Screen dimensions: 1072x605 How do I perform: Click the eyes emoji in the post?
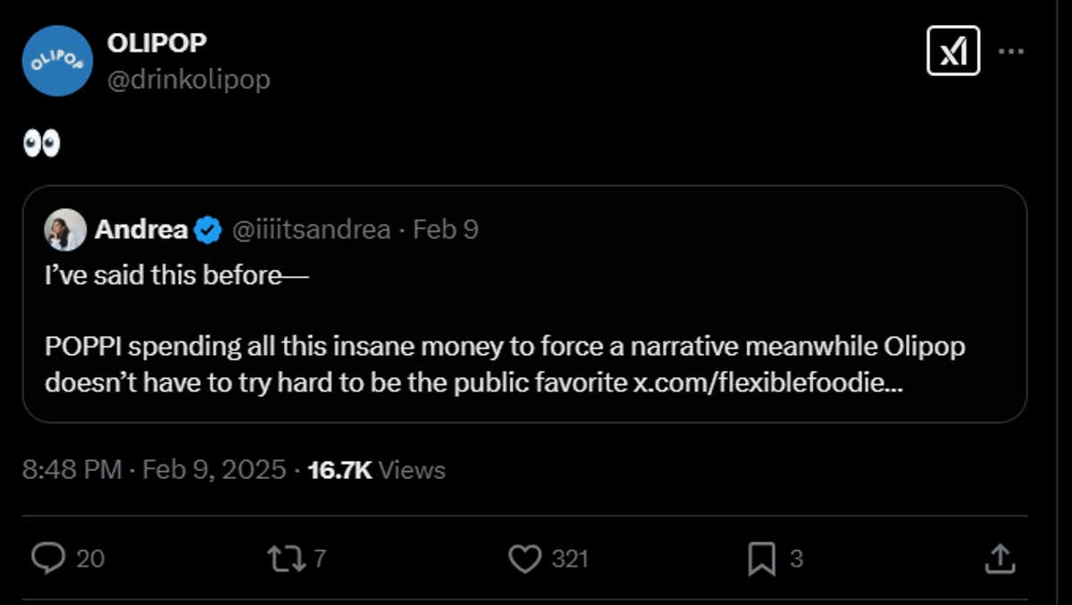[41, 145]
